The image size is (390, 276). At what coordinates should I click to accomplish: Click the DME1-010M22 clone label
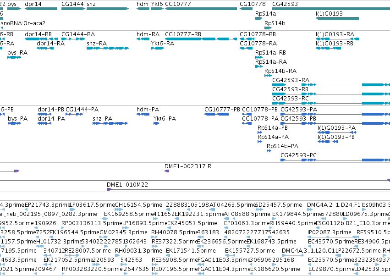click(127, 184)
